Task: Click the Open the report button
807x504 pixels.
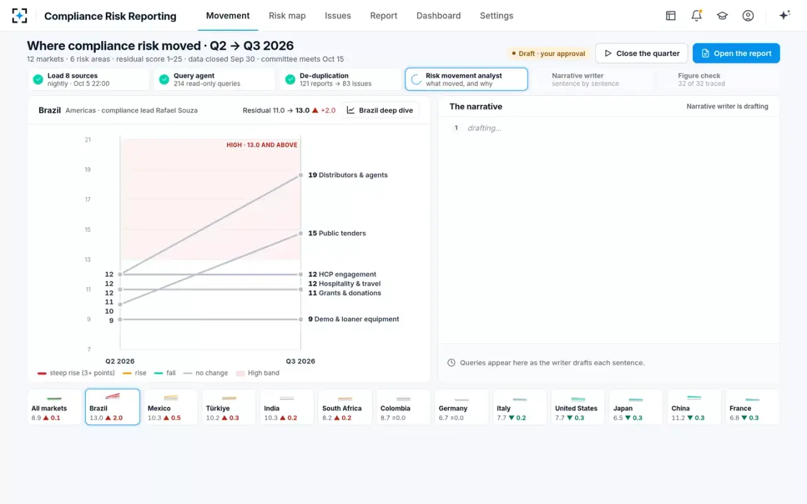Action: [736, 54]
